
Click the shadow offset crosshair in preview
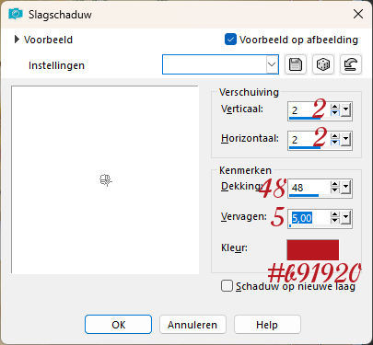click(x=106, y=180)
